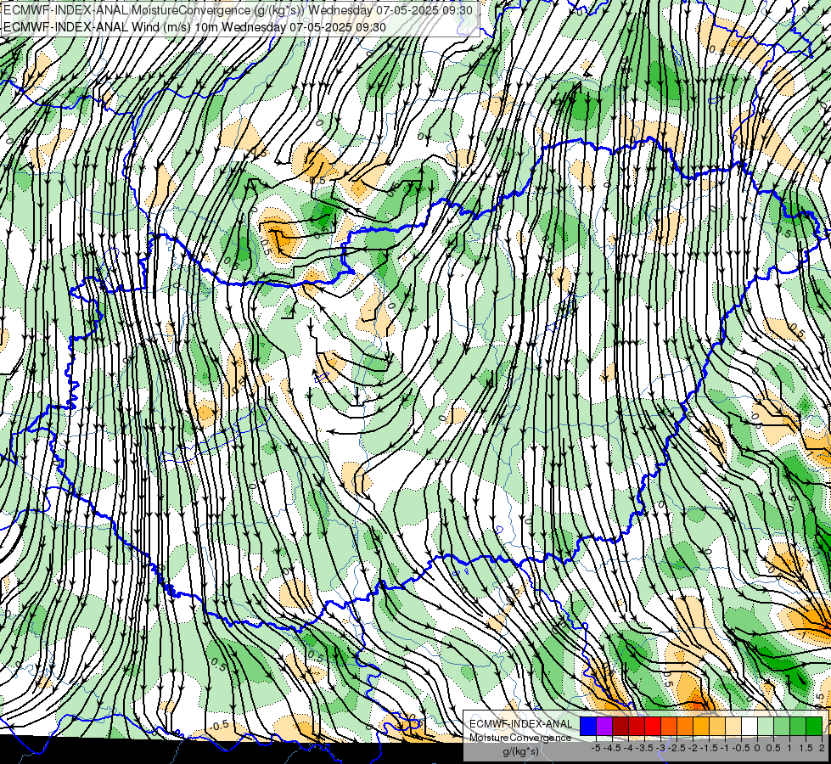Click the legend scale label '-5'
831x764 pixels.
(596, 748)
